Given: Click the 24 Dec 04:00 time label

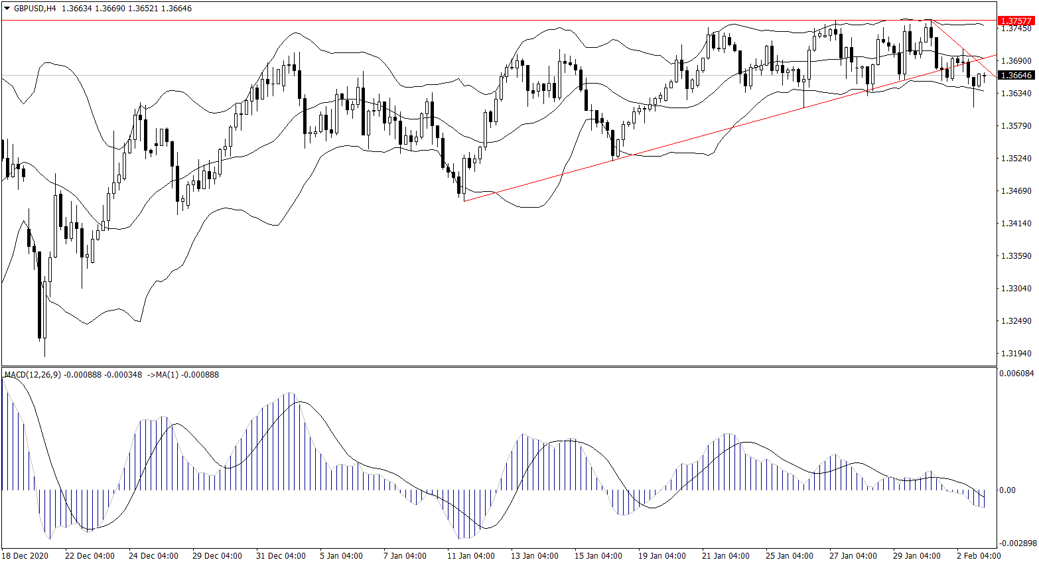Looking at the screenshot, I should [x=153, y=556].
